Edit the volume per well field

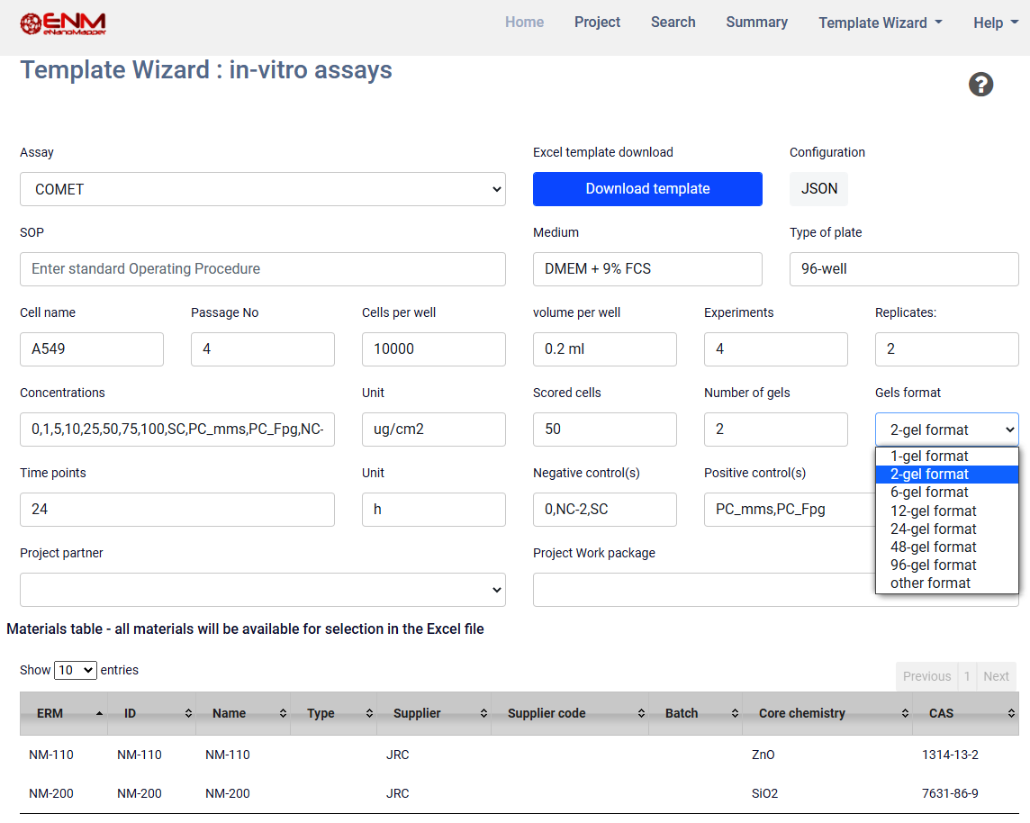pos(605,349)
